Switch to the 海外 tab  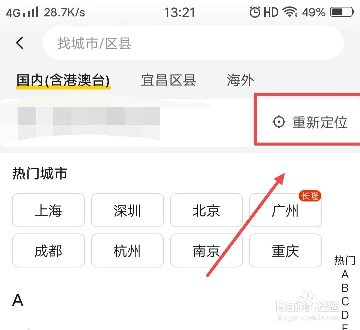pyautogui.click(x=240, y=80)
